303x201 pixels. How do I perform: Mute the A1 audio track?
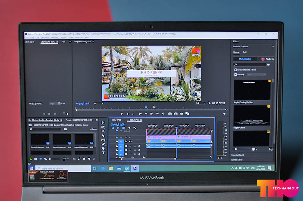(130, 146)
